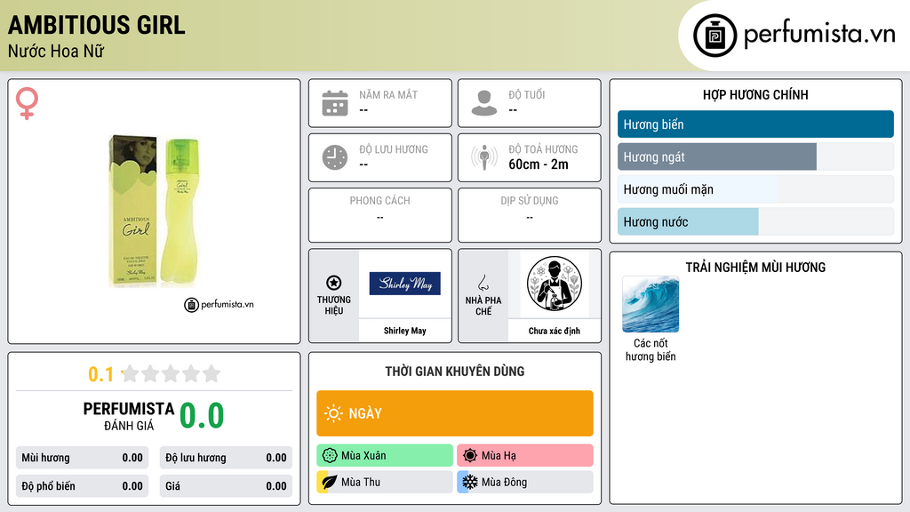The image size is (910, 512).
Task: Click the pink female gender symbol
Action: pos(27,103)
